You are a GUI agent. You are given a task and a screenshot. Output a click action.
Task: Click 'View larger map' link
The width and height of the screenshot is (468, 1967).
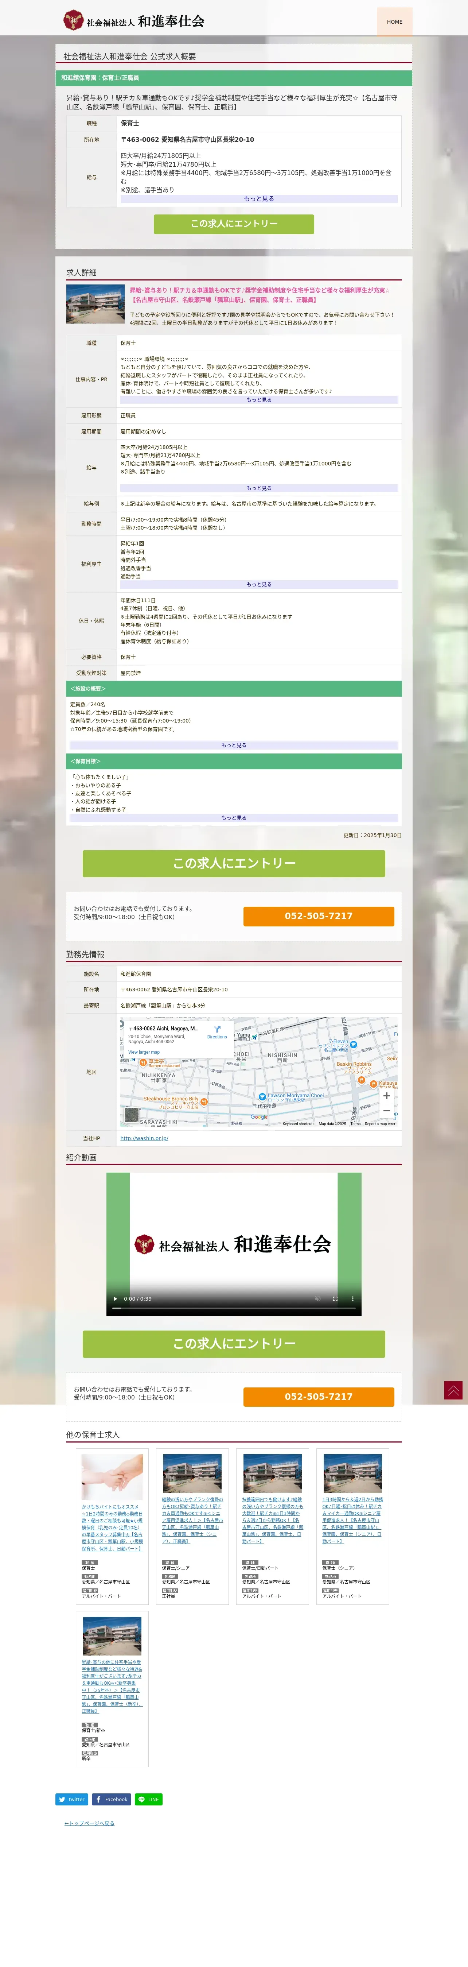[x=144, y=1052]
